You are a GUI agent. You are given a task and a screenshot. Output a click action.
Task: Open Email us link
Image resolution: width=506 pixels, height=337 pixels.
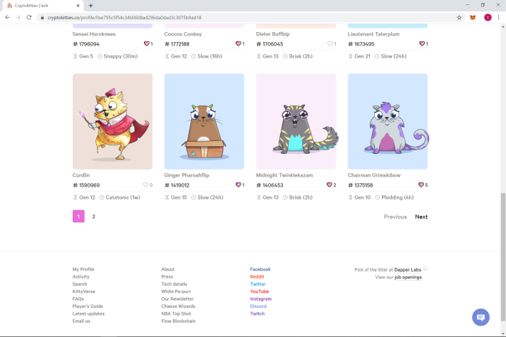tap(81, 321)
